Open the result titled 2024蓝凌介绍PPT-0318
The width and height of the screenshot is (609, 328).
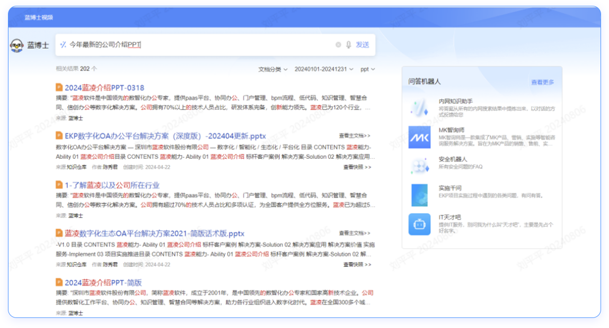click(x=104, y=88)
